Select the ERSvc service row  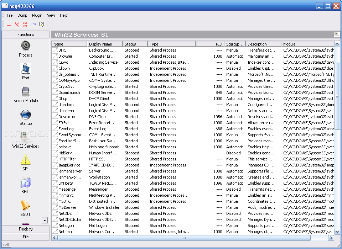pyautogui.click(x=193, y=123)
